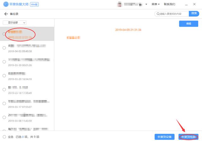202x141 pixels.
Task: Click the date text 2019-04-03 09:40:38
Action: click(x=20, y=51)
